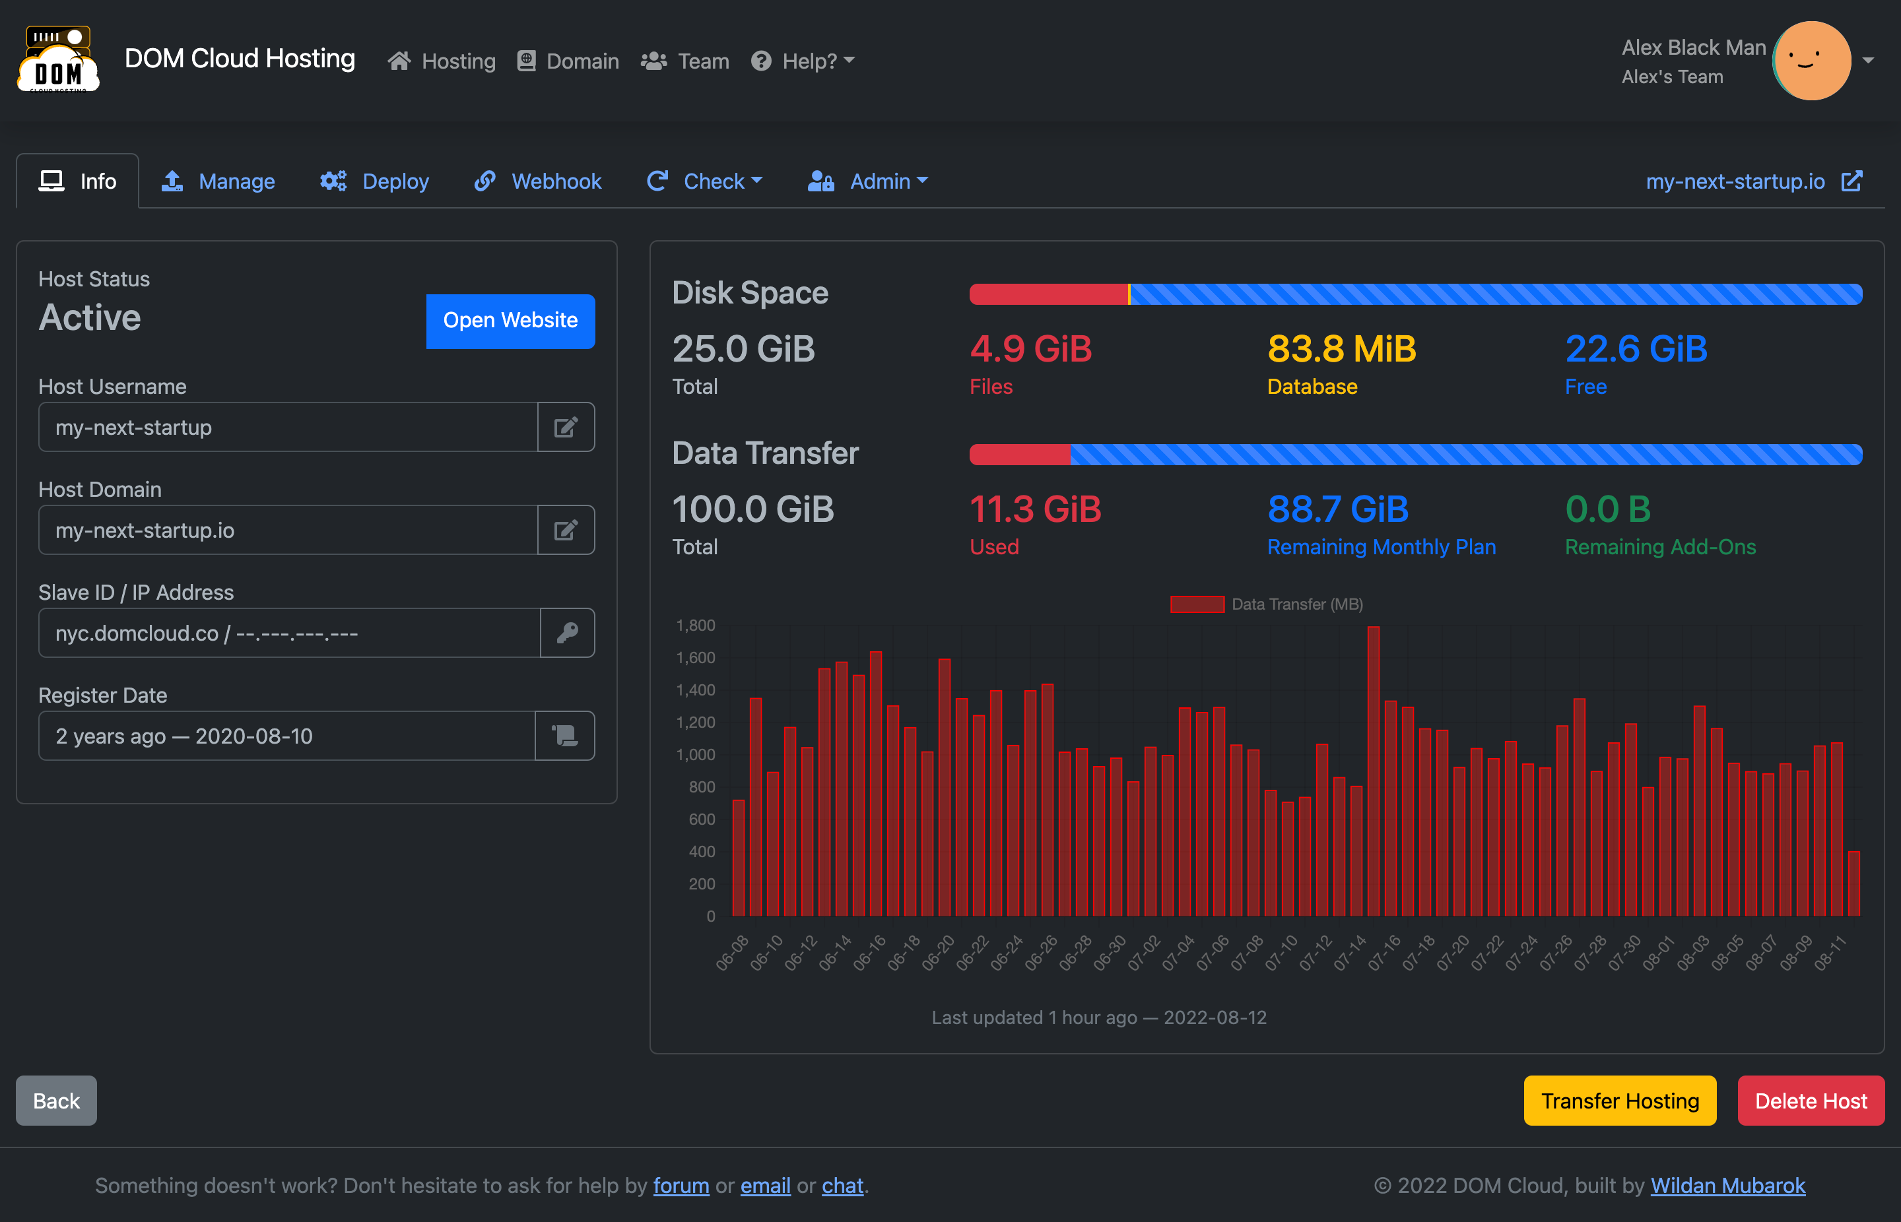Image resolution: width=1901 pixels, height=1222 pixels.
Task: Click the Register Date field
Action: click(287, 736)
